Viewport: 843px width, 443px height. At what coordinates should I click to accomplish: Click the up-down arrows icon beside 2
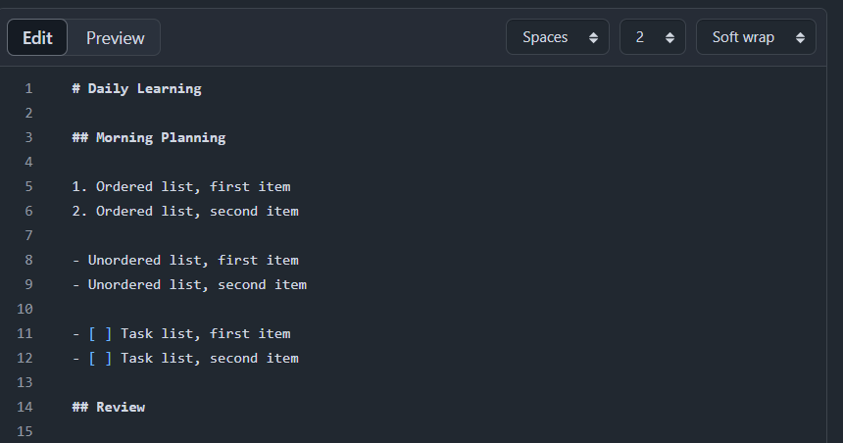(x=669, y=37)
